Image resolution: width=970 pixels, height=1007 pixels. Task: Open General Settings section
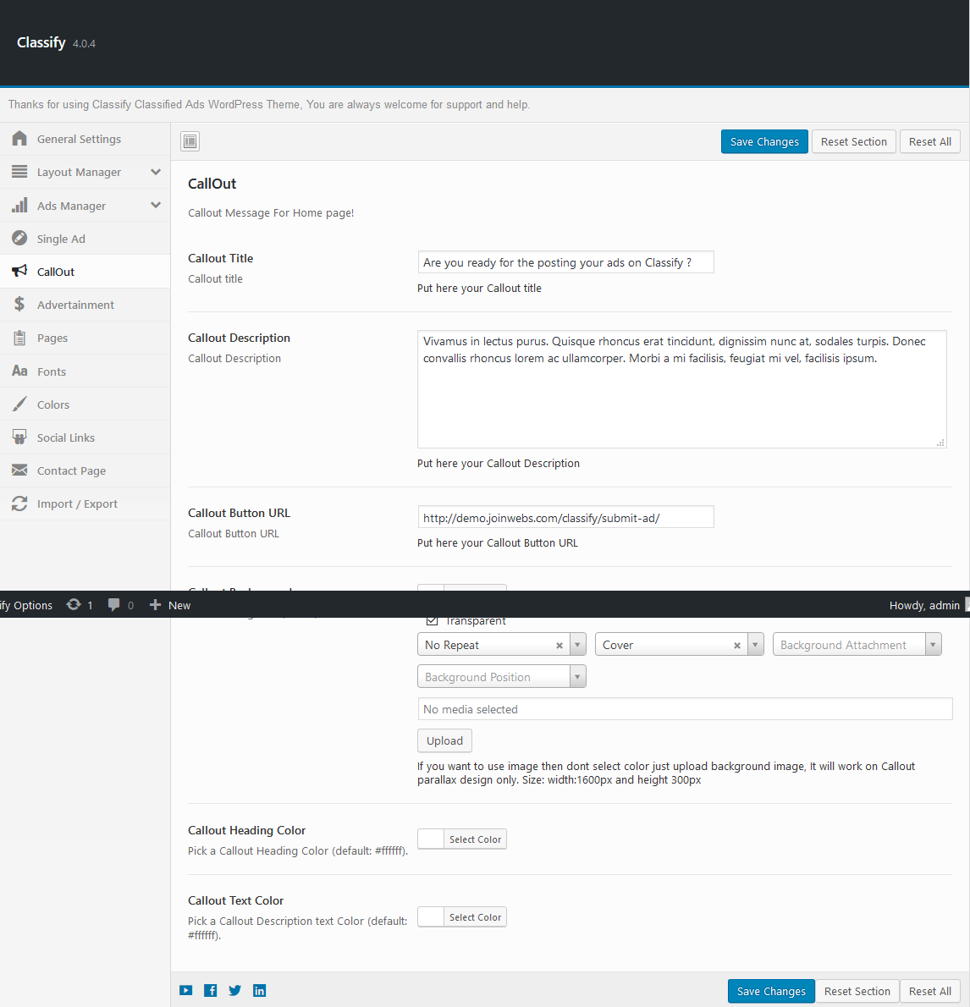point(85,139)
